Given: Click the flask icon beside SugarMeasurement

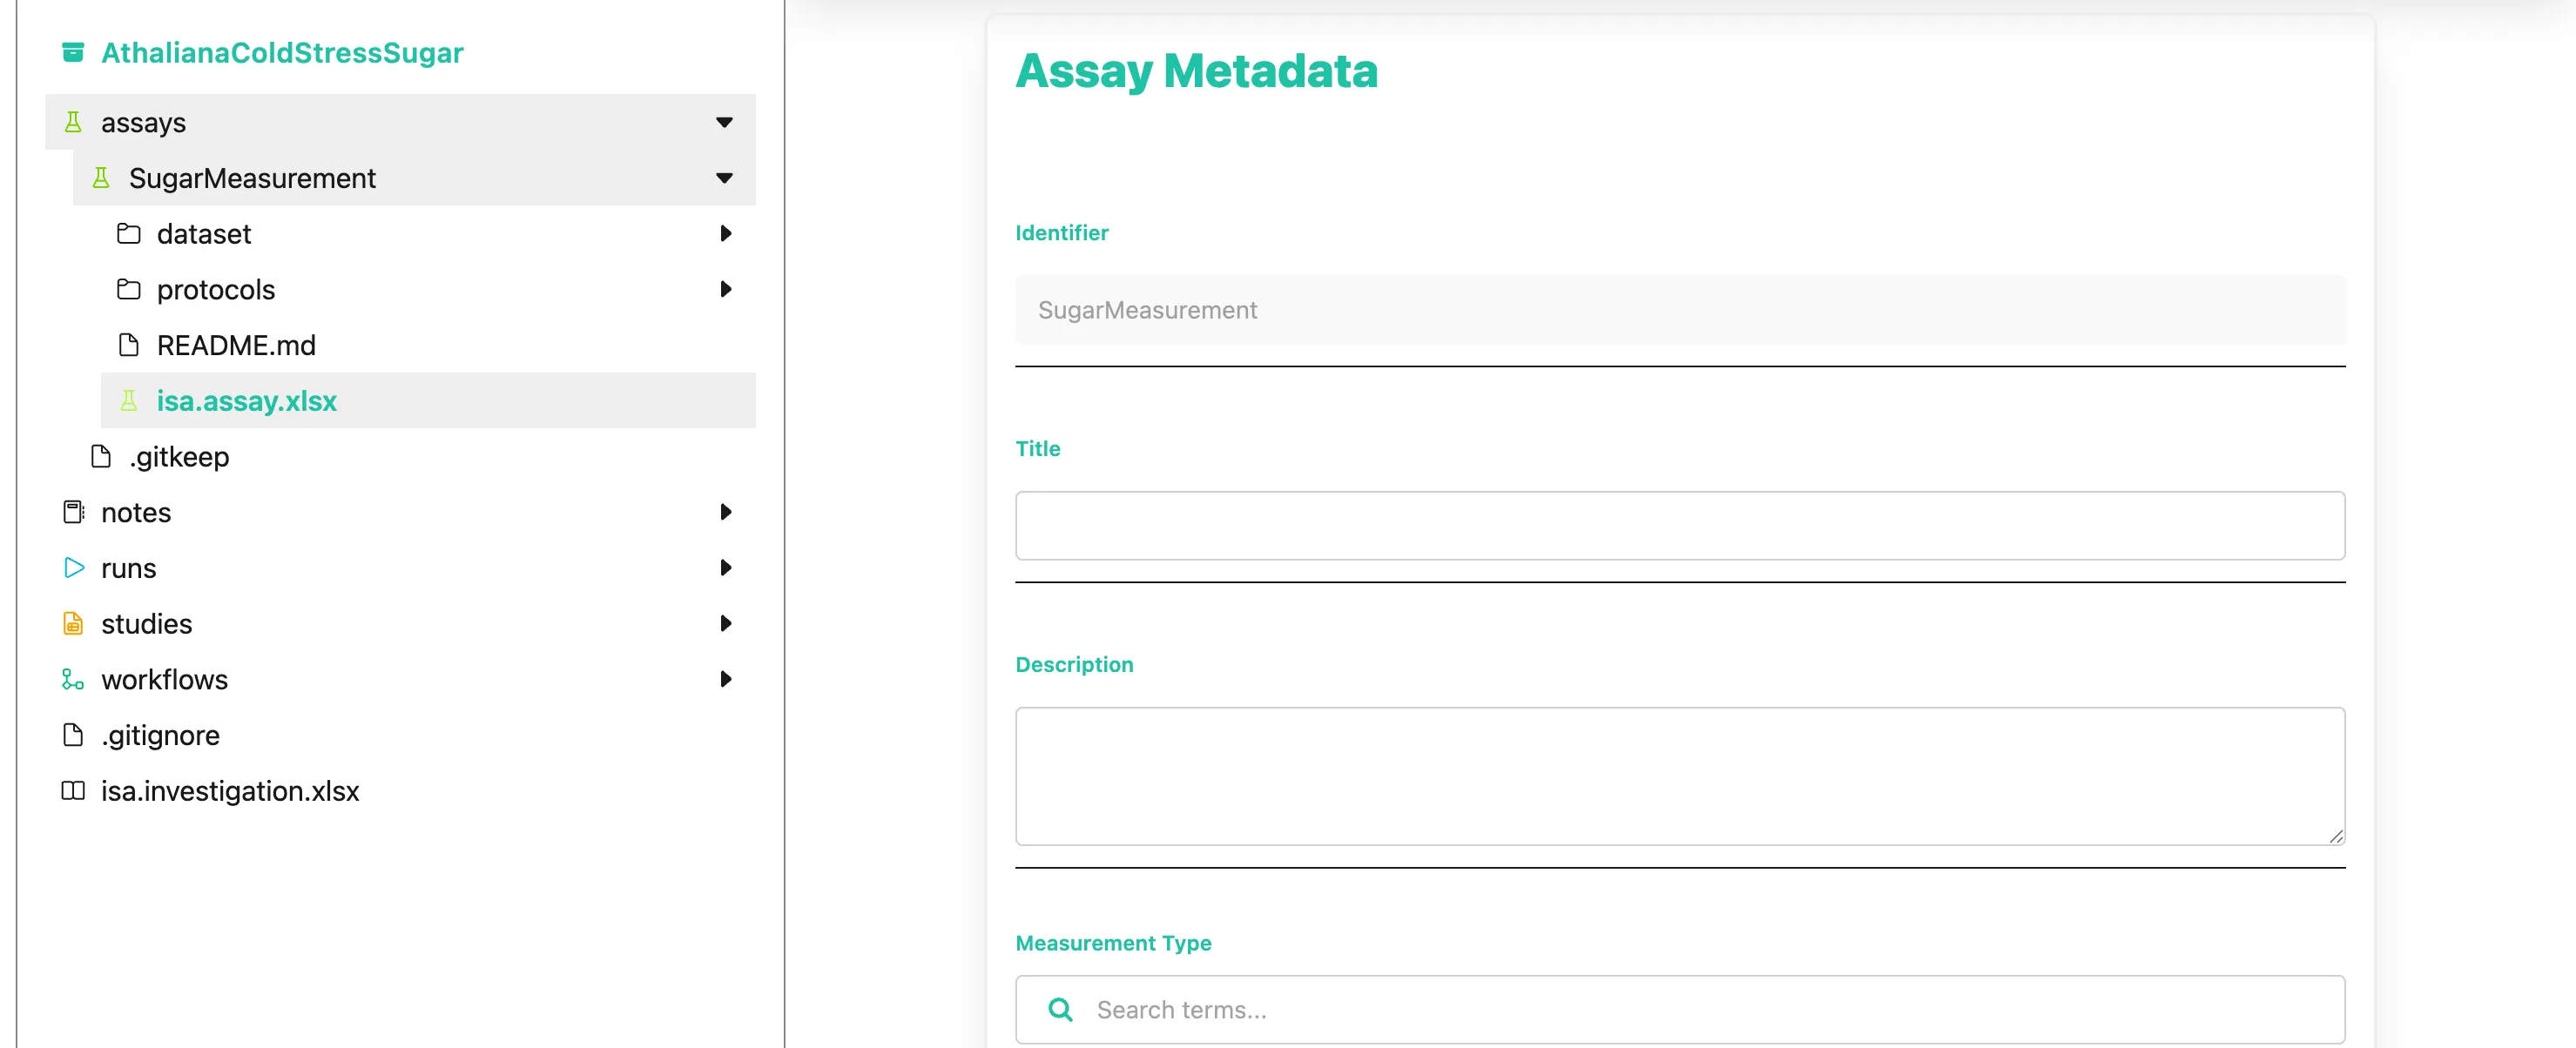Looking at the screenshot, I should pyautogui.click(x=101, y=178).
